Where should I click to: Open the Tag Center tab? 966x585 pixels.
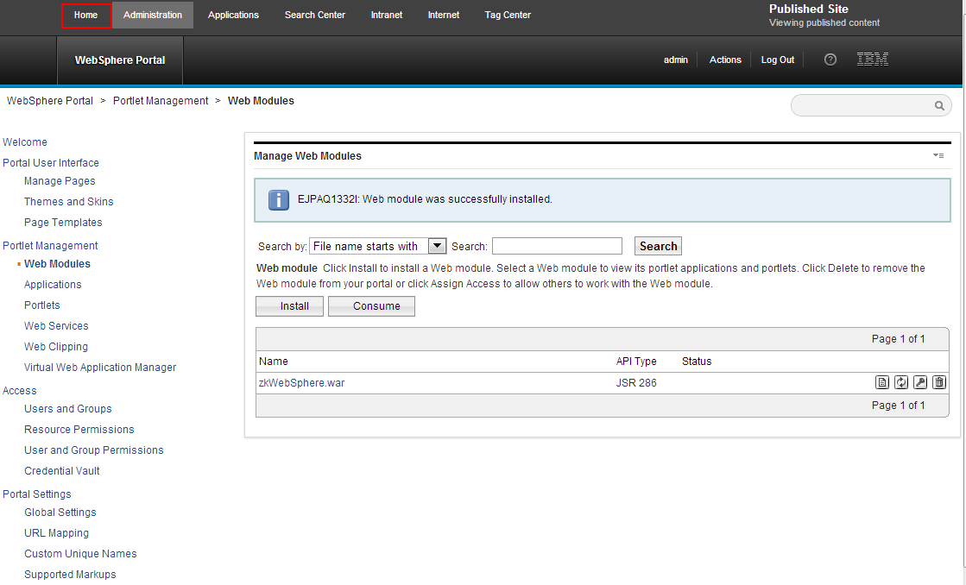pos(508,15)
